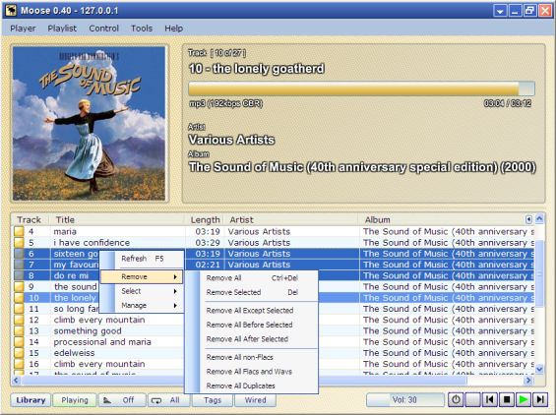Toggle the random mode Off button

(x=122, y=400)
